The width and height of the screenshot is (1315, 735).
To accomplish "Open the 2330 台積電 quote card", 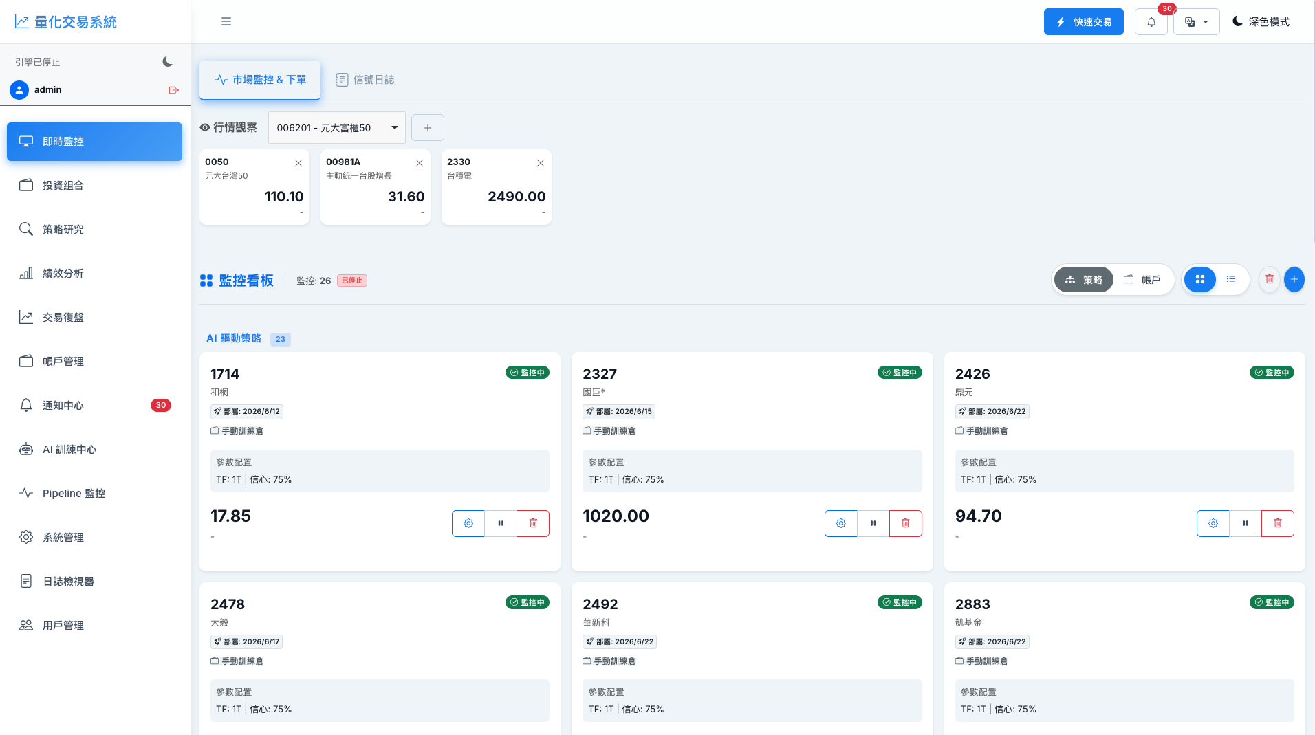I will pos(496,187).
